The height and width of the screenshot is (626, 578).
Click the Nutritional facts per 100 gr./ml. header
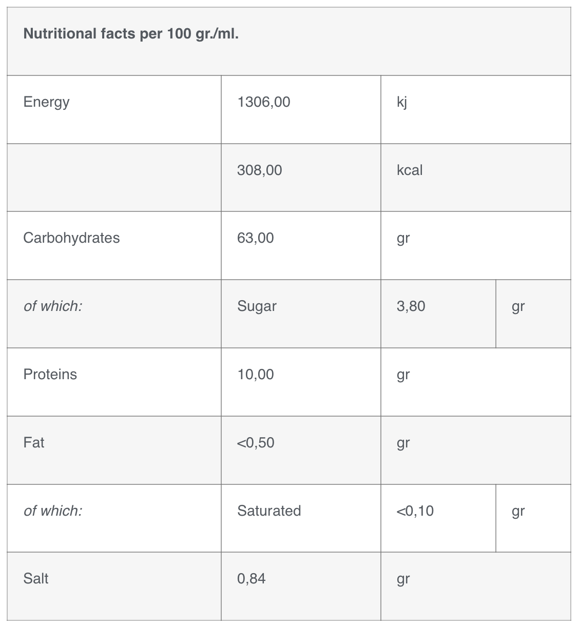pyautogui.click(x=131, y=34)
